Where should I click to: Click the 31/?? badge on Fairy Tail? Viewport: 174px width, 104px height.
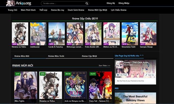(93, 74)
